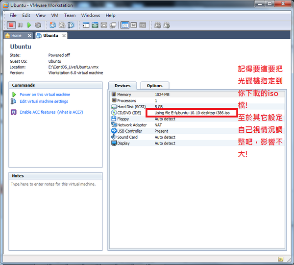Click the Hard Disk (SCSI) device icon
The width and height of the screenshot is (294, 265).
(x=114, y=106)
